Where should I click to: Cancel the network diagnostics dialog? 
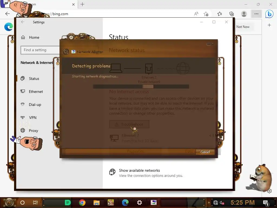click(205, 152)
